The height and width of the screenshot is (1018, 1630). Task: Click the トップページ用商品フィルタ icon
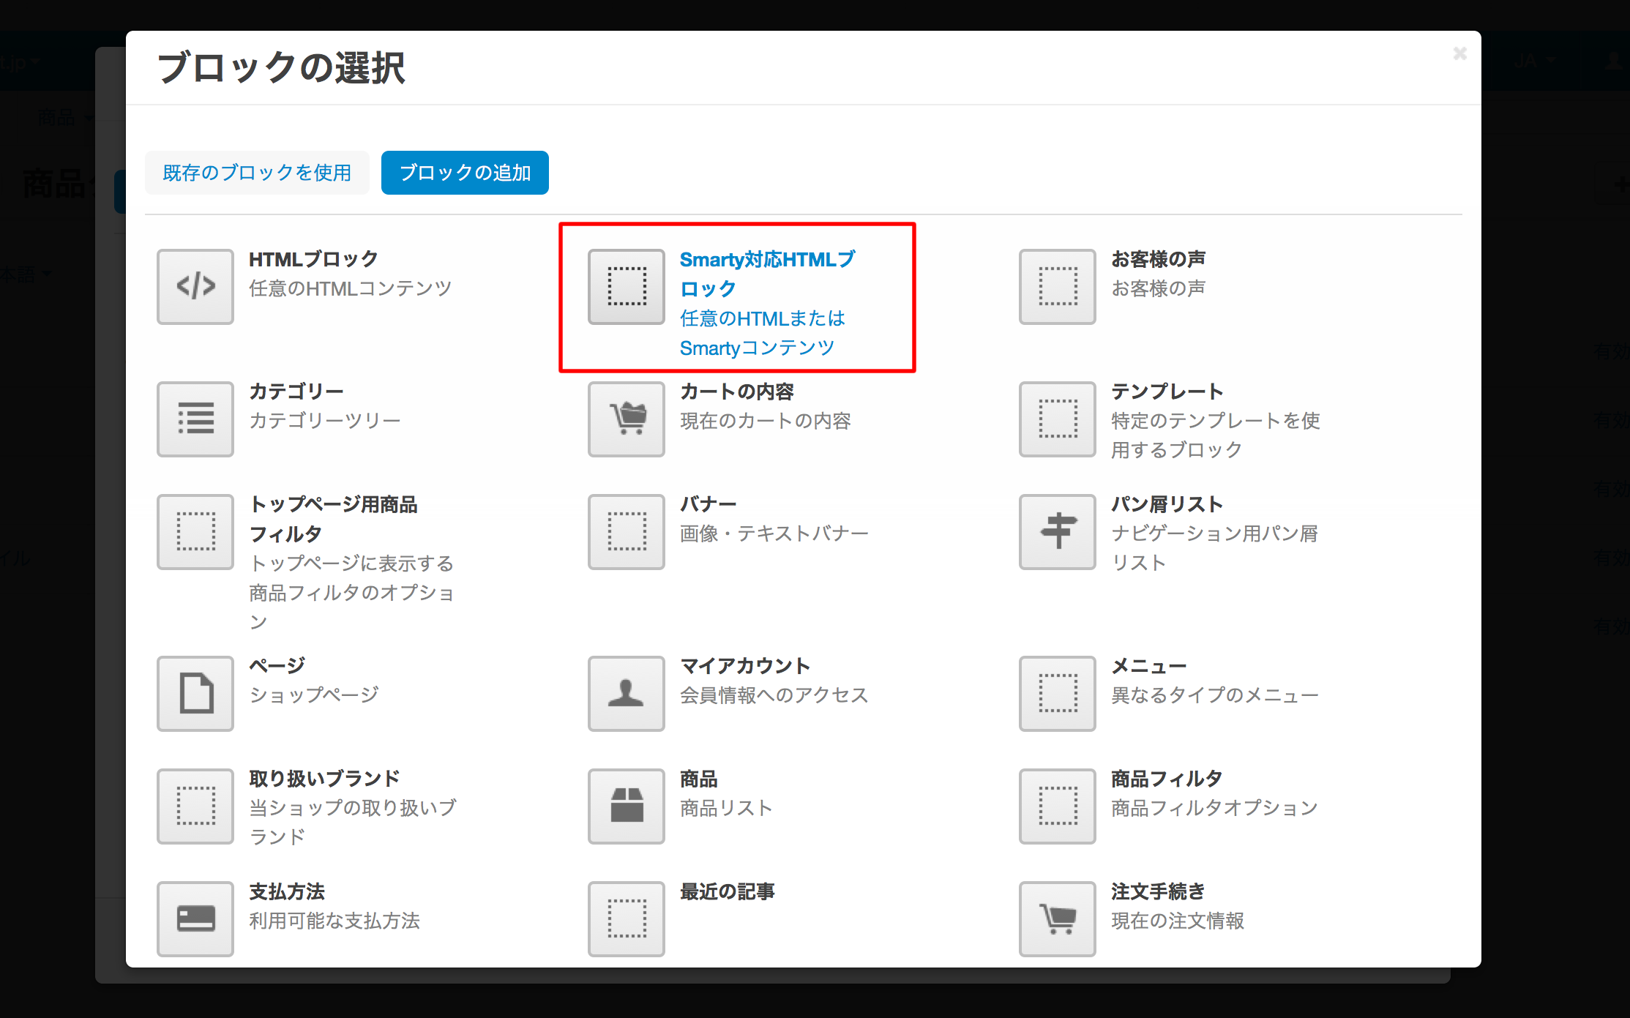[195, 531]
